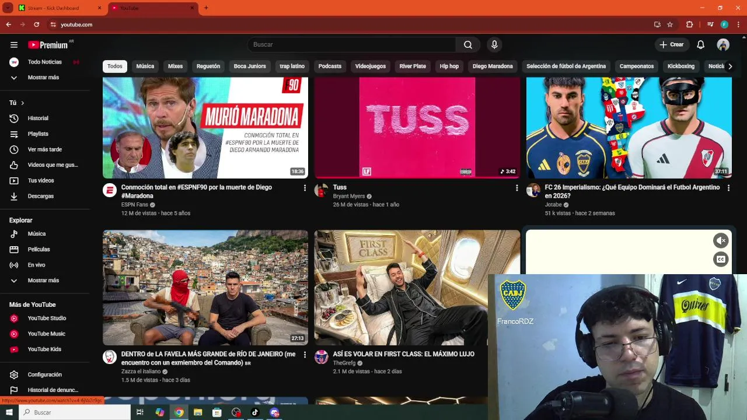Select the Reguetón filter chip
Image resolution: width=747 pixels, height=420 pixels.
coord(208,66)
